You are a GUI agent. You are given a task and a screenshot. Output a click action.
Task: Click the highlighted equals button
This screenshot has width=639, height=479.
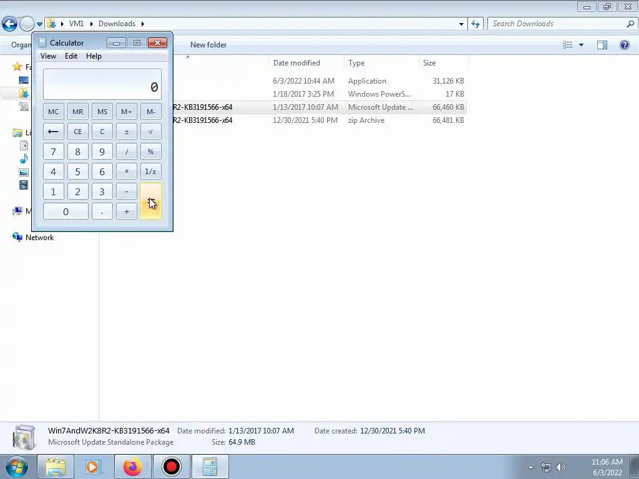pos(151,201)
